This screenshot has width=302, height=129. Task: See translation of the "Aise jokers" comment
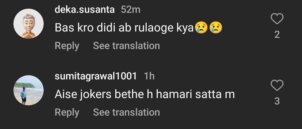pos(126,112)
